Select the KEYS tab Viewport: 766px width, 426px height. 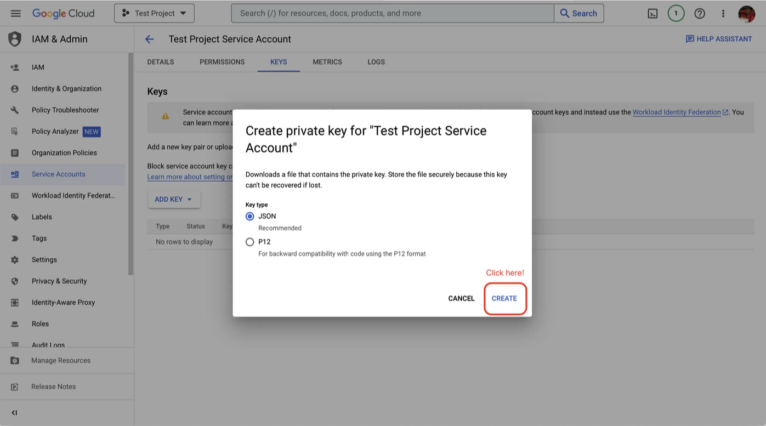(279, 62)
